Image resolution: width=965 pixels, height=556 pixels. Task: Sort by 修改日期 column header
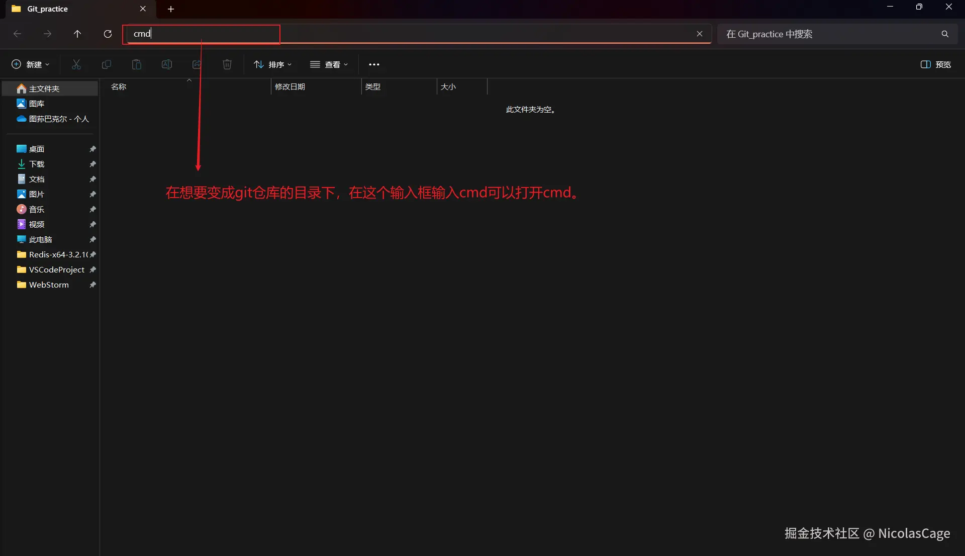[290, 86]
